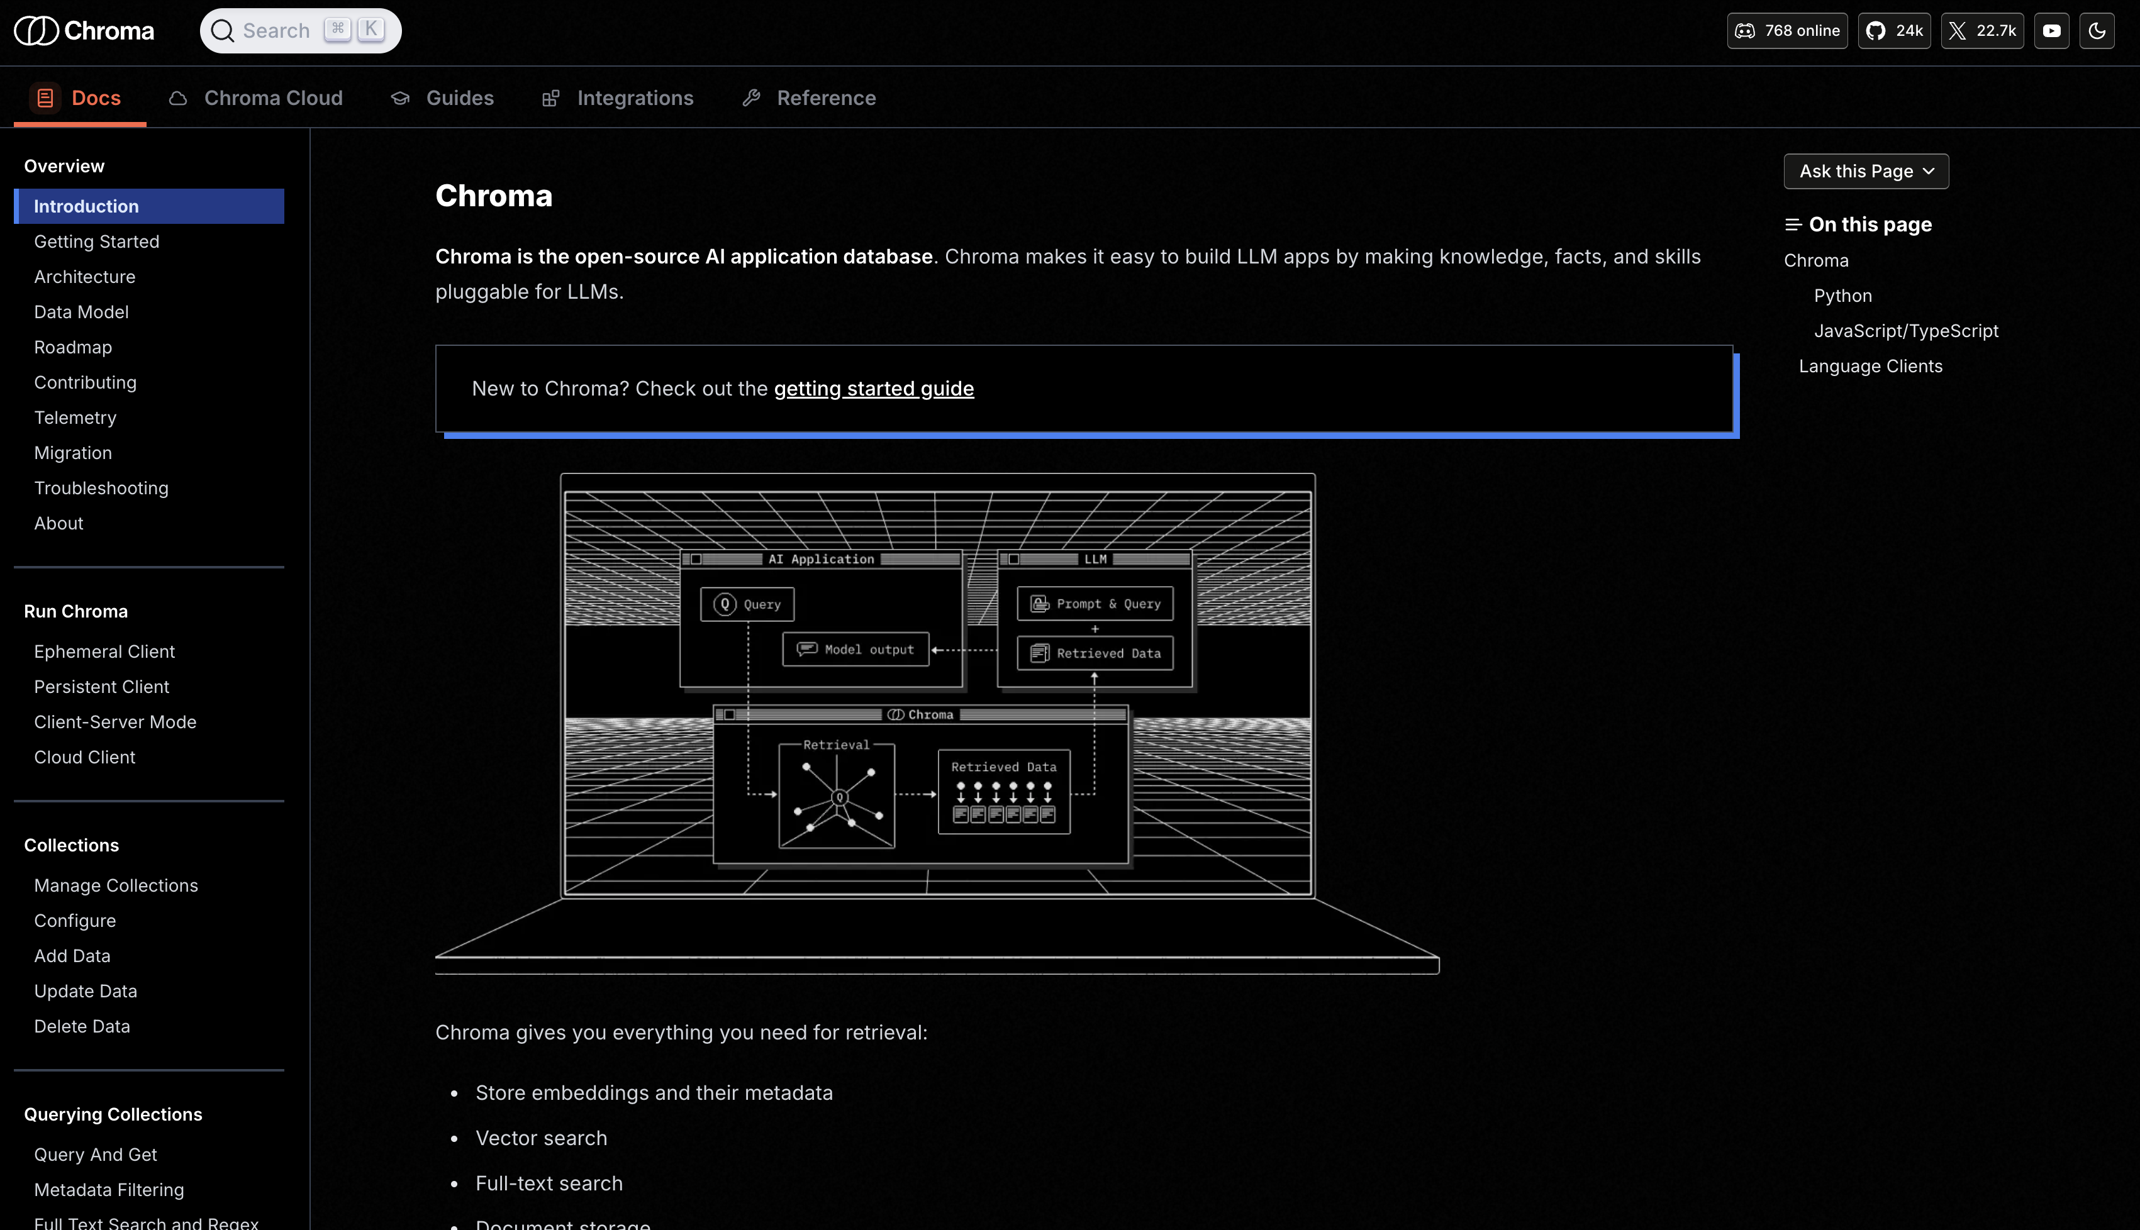Click the Chroma logo in header
The image size is (2140, 1230).
[84, 31]
